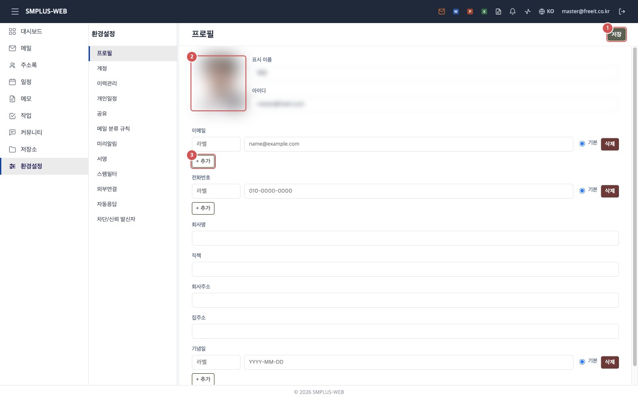The width and height of the screenshot is (638, 399).
Task: Select 프로필 settings tab
Action: (133, 53)
